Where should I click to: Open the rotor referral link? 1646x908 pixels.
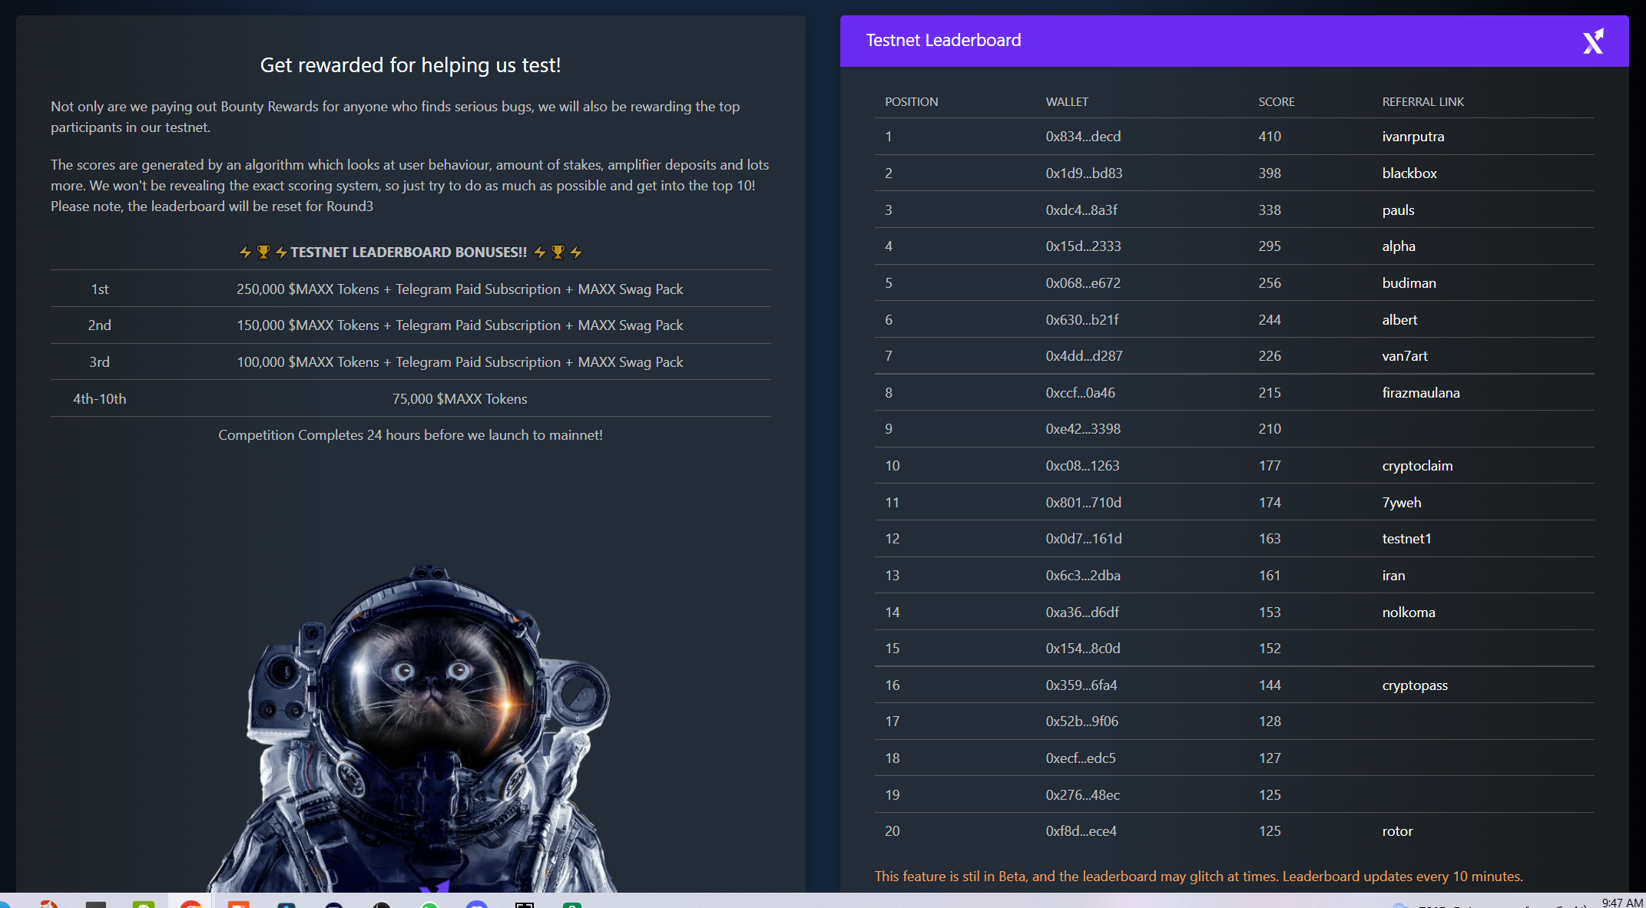[1397, 831]
